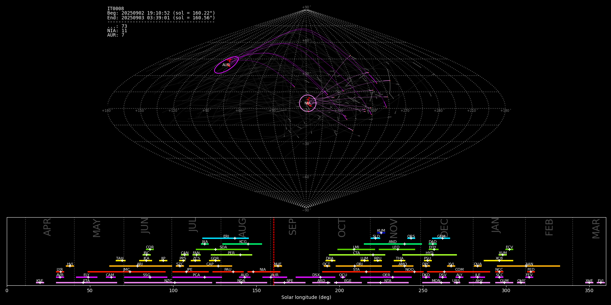This screenshot has width=611, height=305.
Task: Click the JMC shower label
Action: click(126, 270)
